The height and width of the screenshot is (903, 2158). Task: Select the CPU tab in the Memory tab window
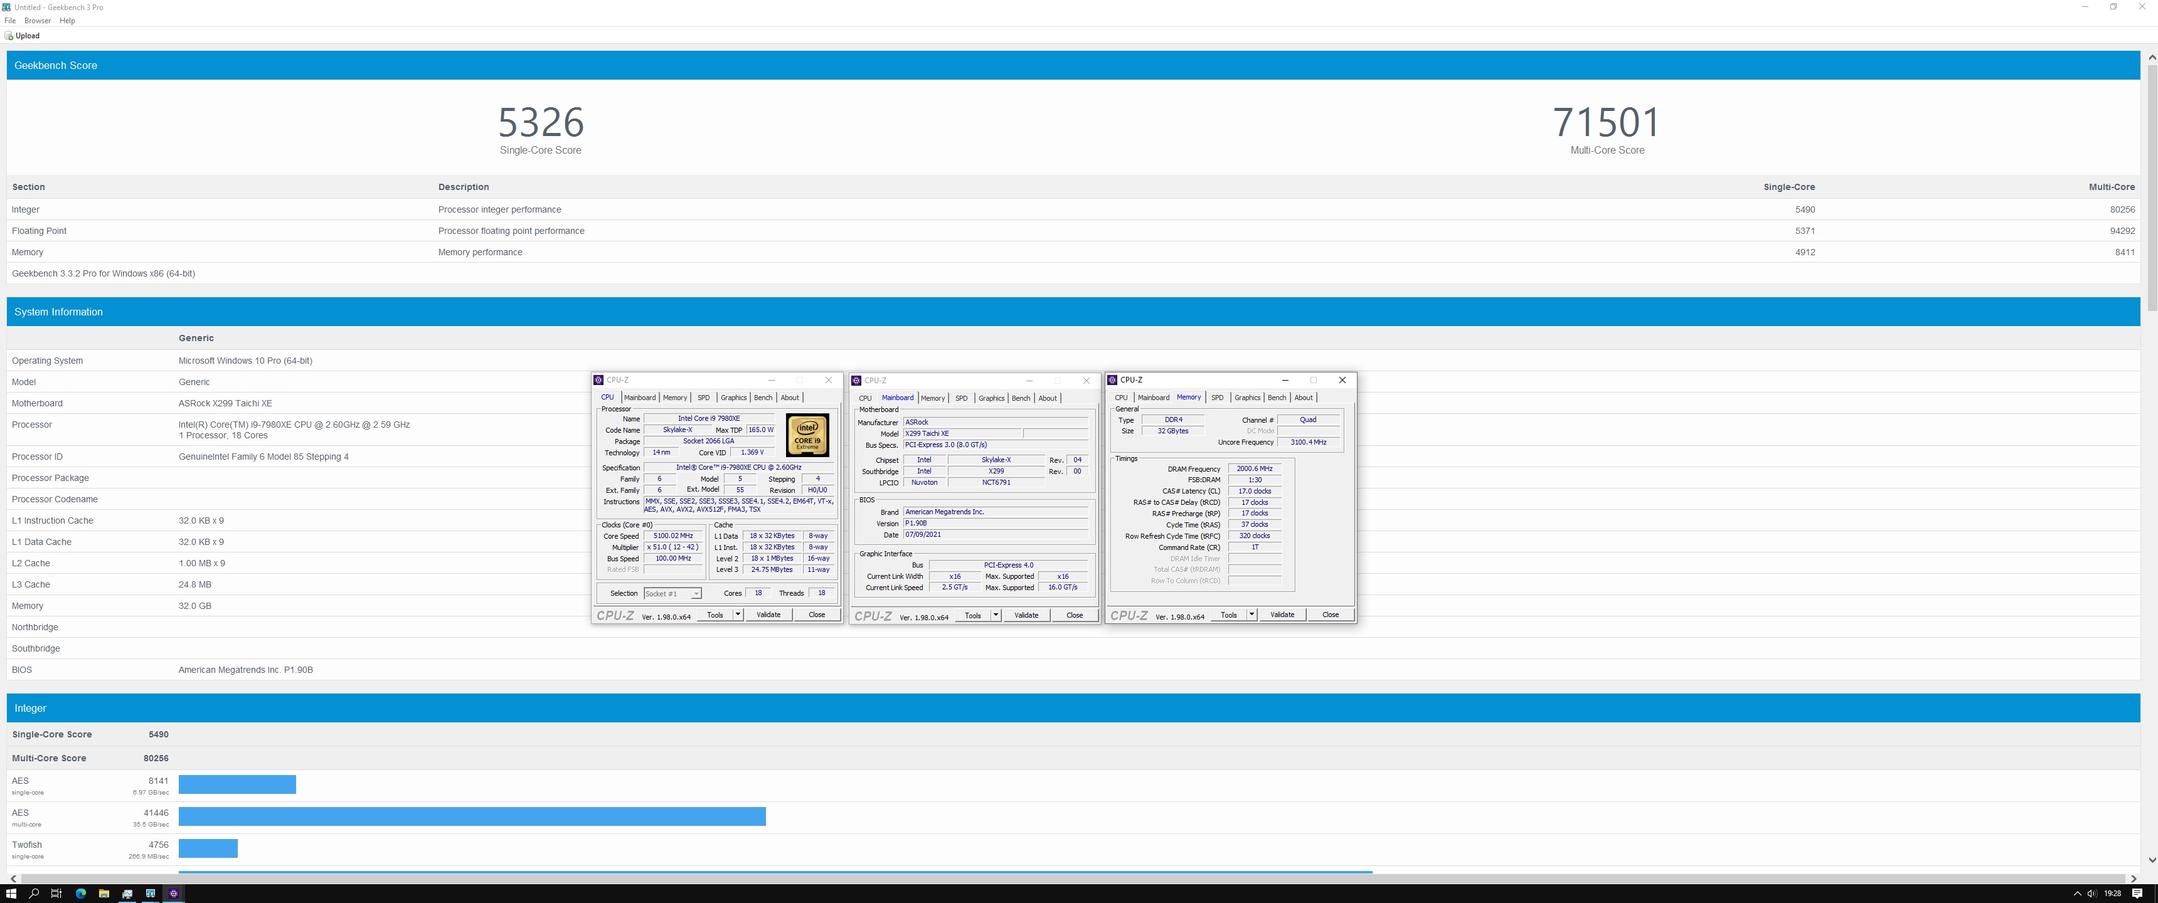1121,398
